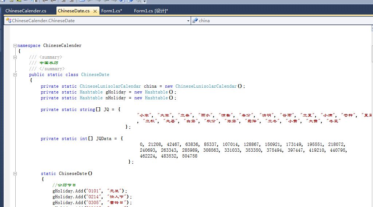Click the "小寒" string literal

tap(144, 115)
